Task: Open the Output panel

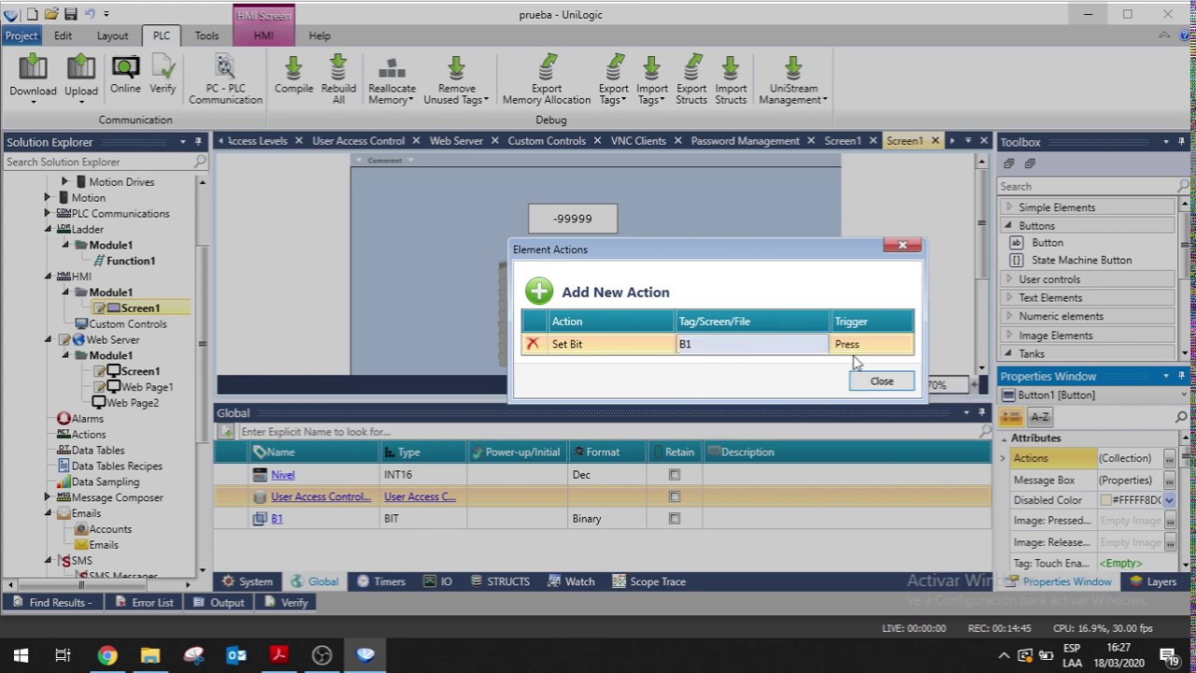Action: click(218, 603)
